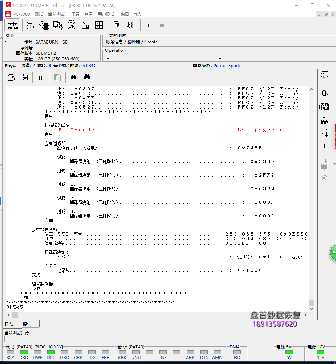Click the horizontal scrollbar thumb
This screenshot has width=336, height=364.
tap(15, 315)
